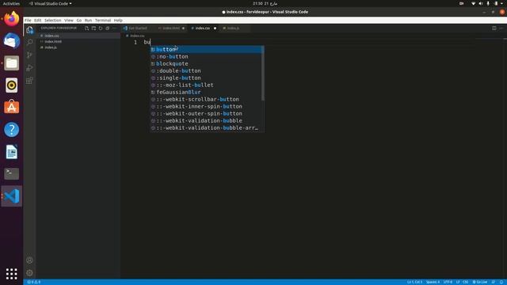Open the View menu
The height and width of the screenshot is (285, 507).
coord(69,20)
